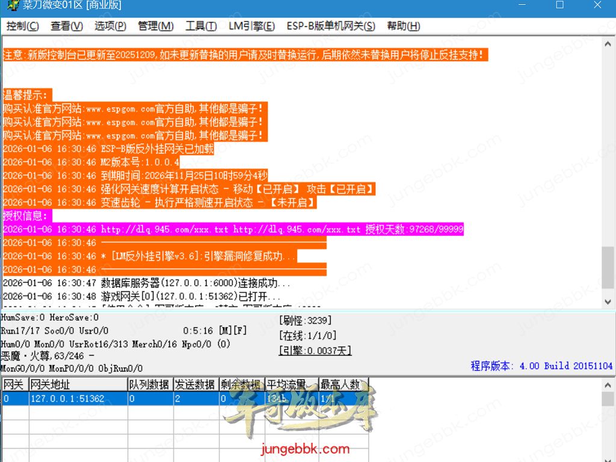This screenshot has height=462, width=616.
Task: Open the 管理(M) menu
Action: tap(156, 26)
